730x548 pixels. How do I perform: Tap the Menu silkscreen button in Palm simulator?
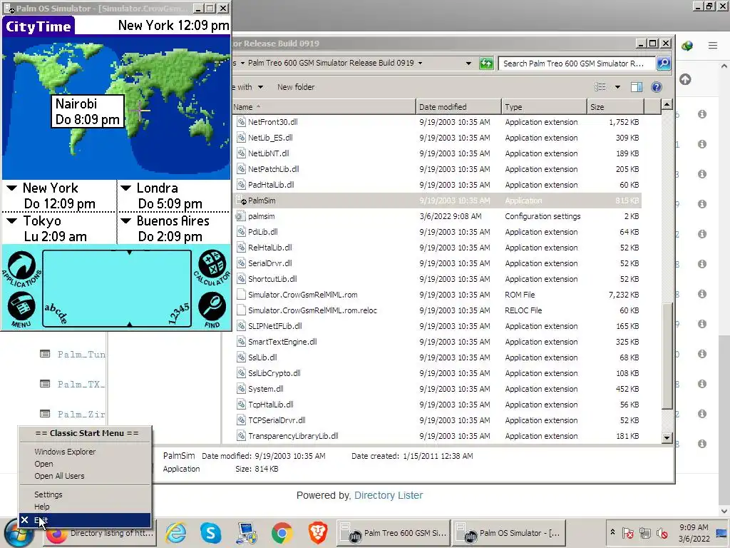(x=21, y=309)
